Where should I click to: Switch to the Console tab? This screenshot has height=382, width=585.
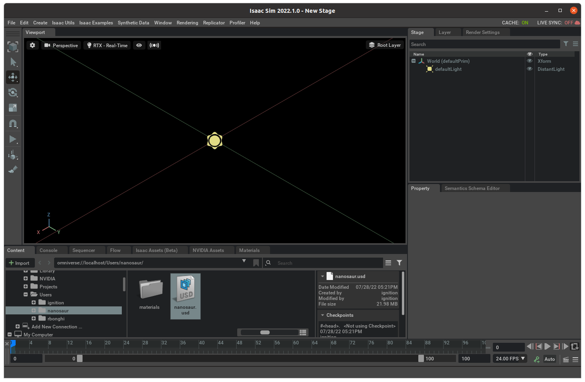tap(48, 250)
